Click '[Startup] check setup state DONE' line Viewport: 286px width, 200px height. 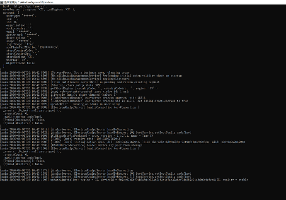[x=51, y=85]
